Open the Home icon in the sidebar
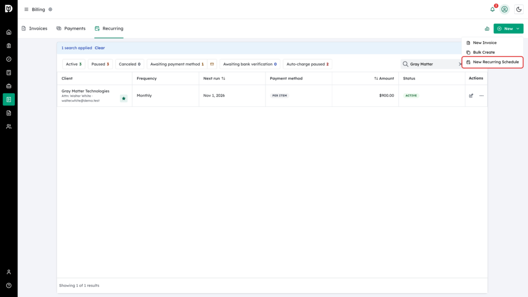The image size is (528, 297). 9,32
